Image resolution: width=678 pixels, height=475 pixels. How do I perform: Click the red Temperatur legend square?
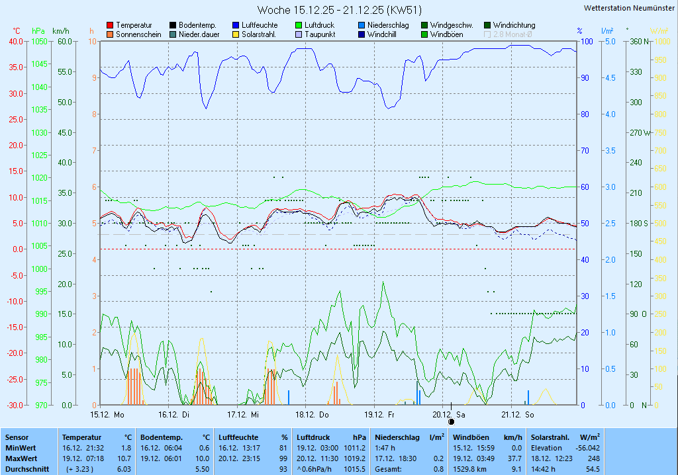[110, 25]
